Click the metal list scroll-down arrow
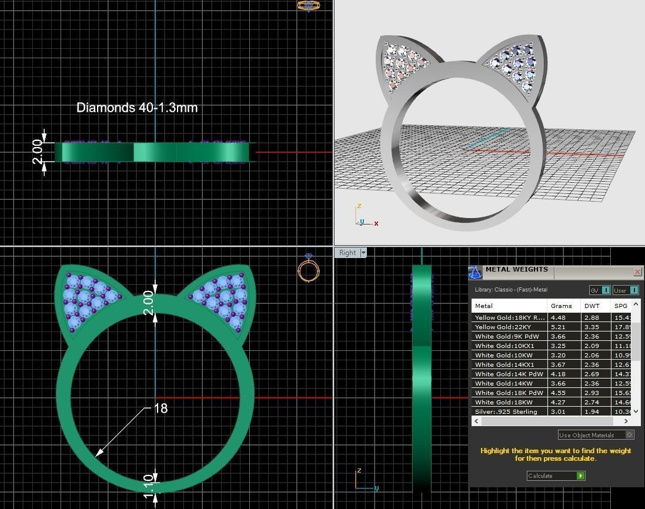This screenshot has width=645, height=509. click(636, 411)
